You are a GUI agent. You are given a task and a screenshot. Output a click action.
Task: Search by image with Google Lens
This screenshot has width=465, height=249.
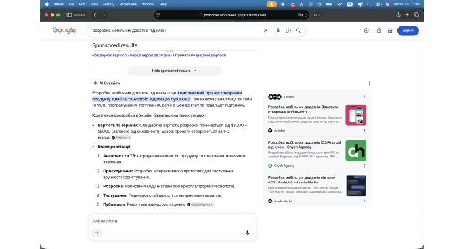(x=288, y=31)
